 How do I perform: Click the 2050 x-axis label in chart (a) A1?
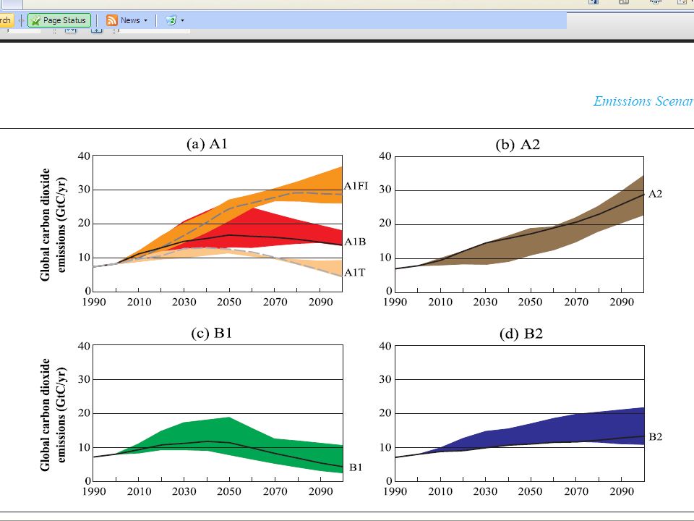click(x=229, y=302)
